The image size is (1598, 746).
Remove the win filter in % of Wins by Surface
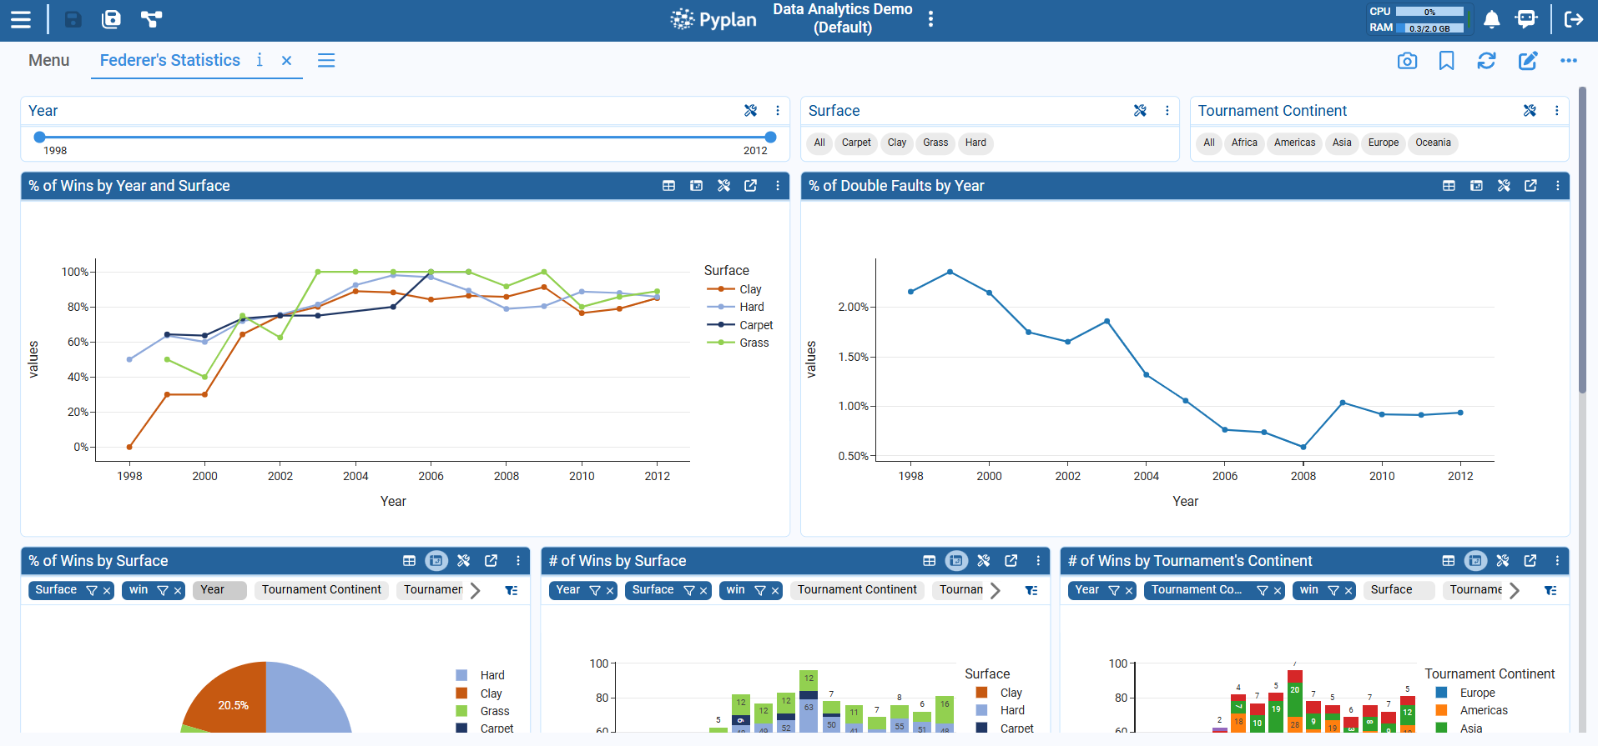tap(178, 591)
